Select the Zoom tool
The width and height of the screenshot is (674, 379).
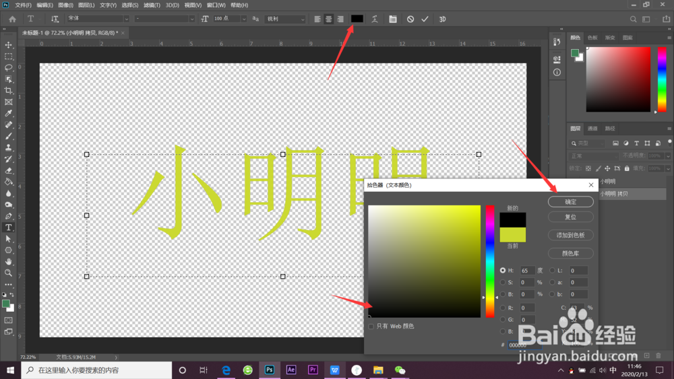pos(8,273)
